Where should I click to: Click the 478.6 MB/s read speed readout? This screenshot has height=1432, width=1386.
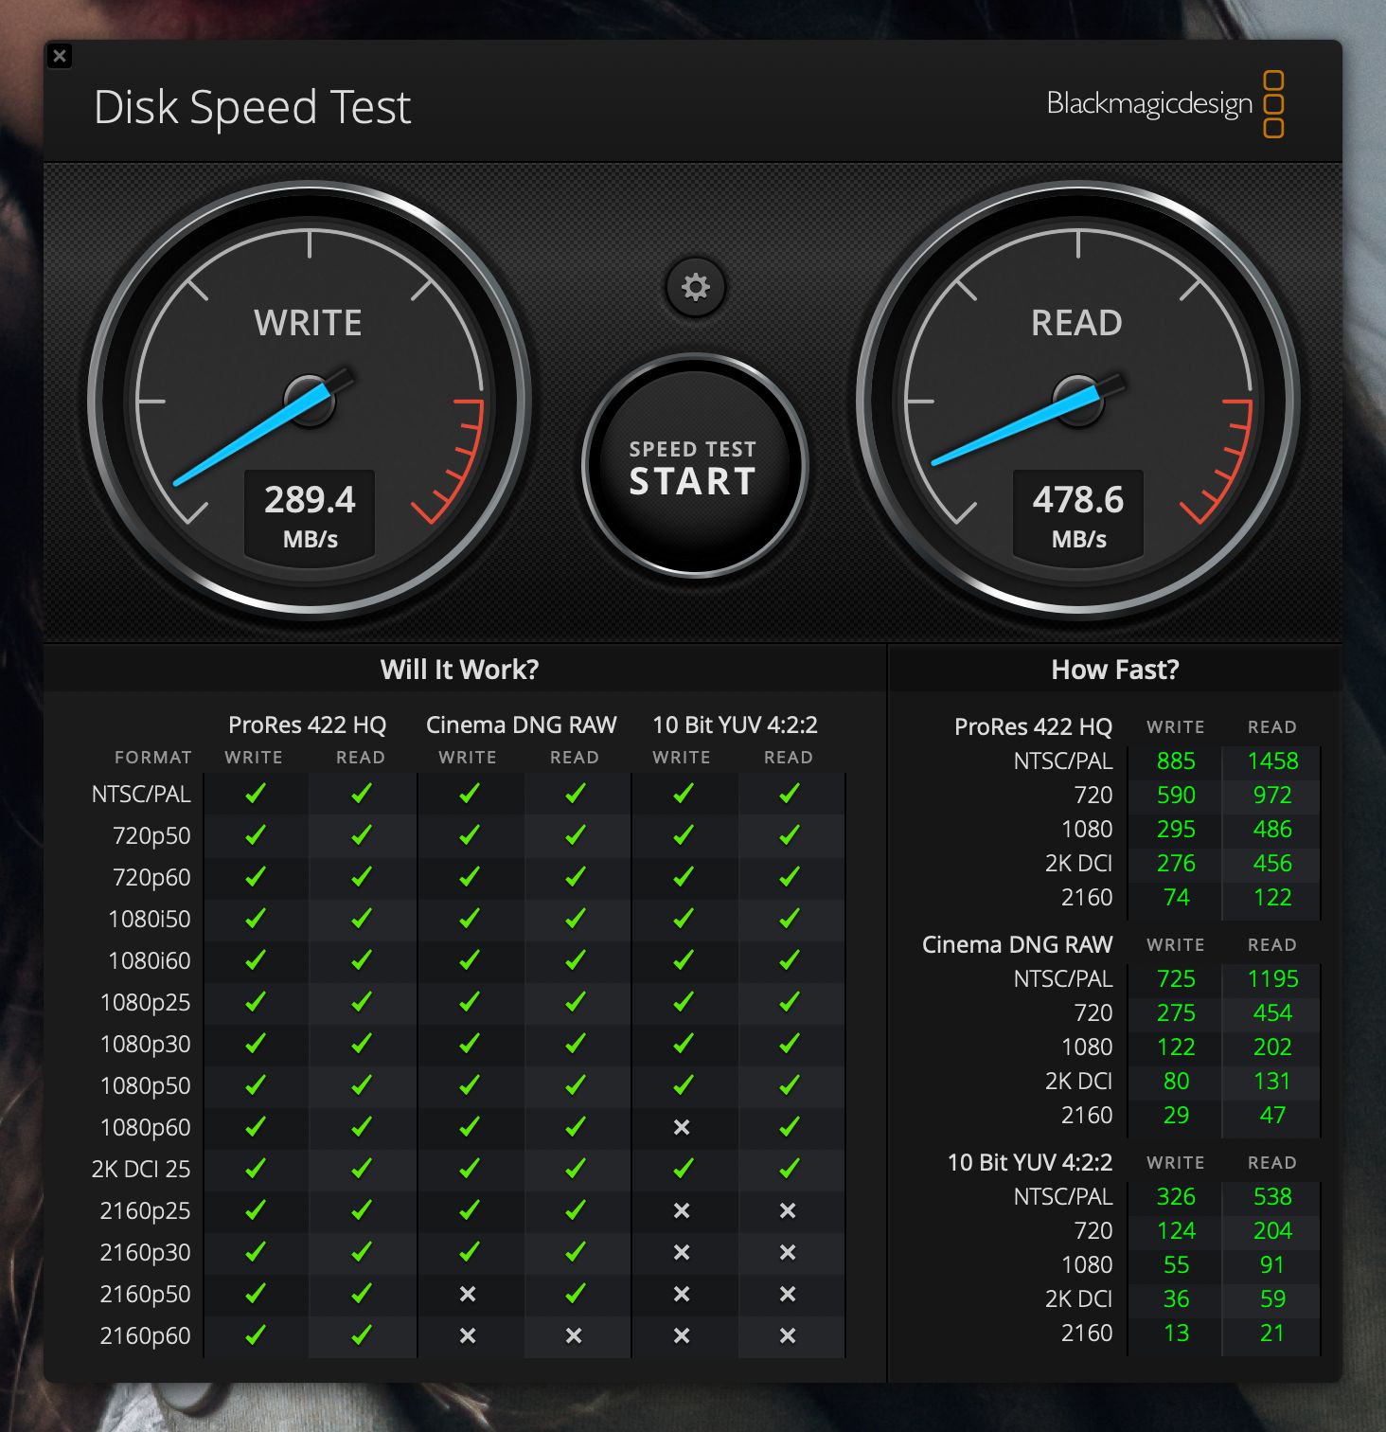[1078, 514]
